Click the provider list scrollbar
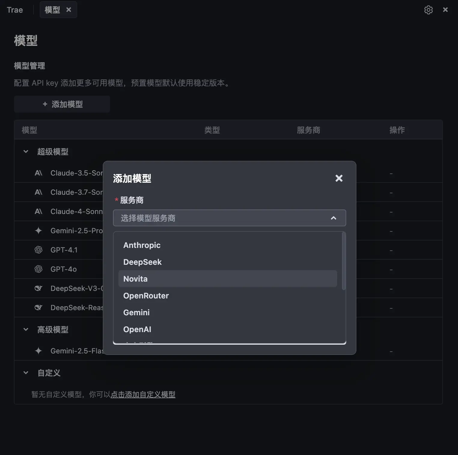The image size is (458, 455). click(x=344, y=261)
